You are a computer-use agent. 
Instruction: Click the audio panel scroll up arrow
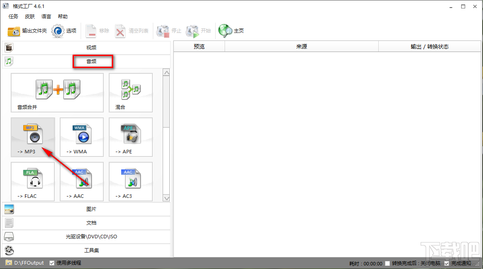point(167,72)
